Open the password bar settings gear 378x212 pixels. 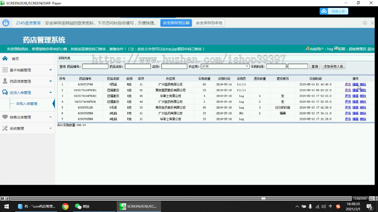pyautogui.click(x=365, y=23)
